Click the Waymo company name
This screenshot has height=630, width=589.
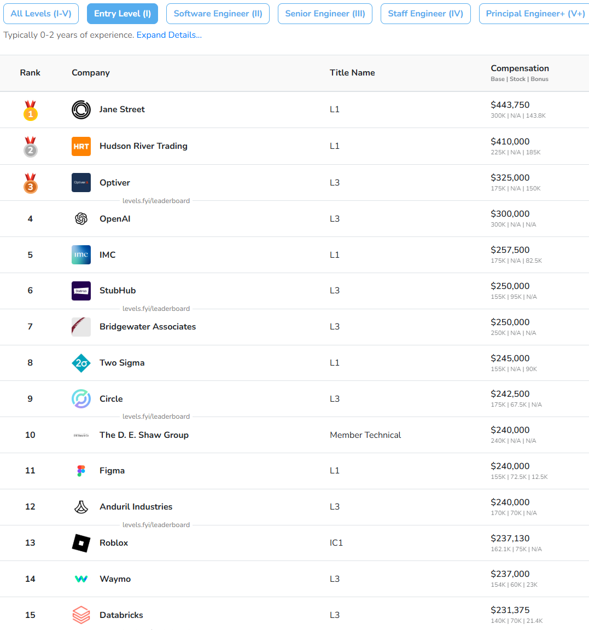(x=115, y=579)
